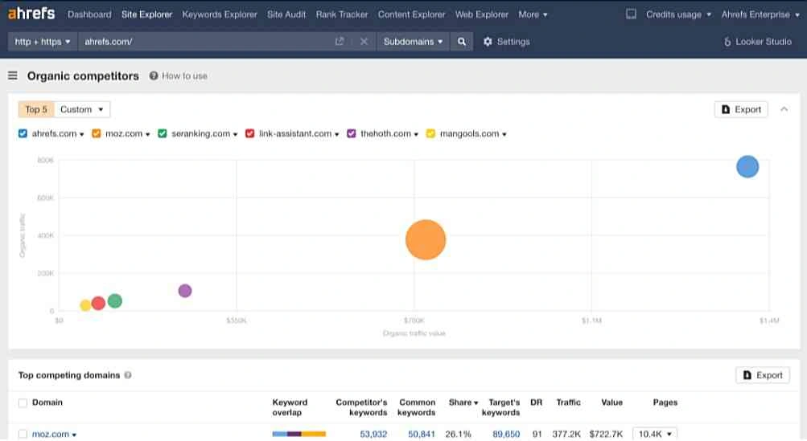Click the DR column header

pos(537,402)
